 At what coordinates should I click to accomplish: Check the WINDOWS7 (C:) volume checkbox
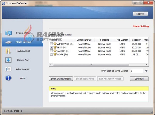(x=51, y=44)
